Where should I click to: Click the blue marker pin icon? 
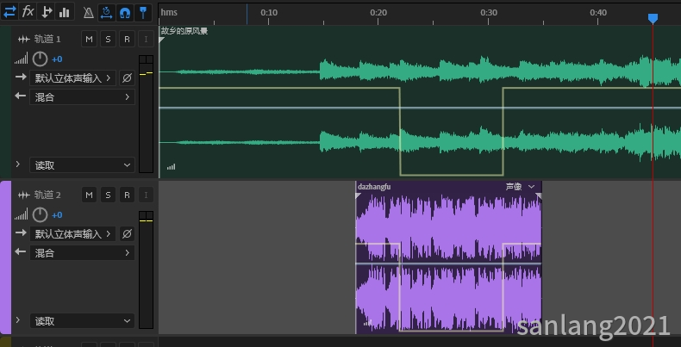(x=143, y=12)
